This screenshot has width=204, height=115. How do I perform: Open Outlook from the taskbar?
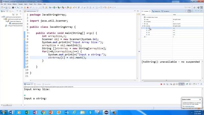pyautogui.click(x=67, y=112)
